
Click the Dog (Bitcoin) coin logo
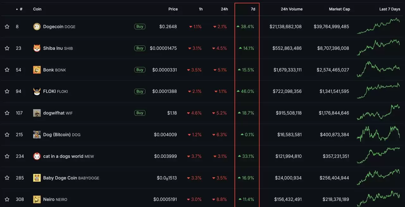[x=37, y=135]
